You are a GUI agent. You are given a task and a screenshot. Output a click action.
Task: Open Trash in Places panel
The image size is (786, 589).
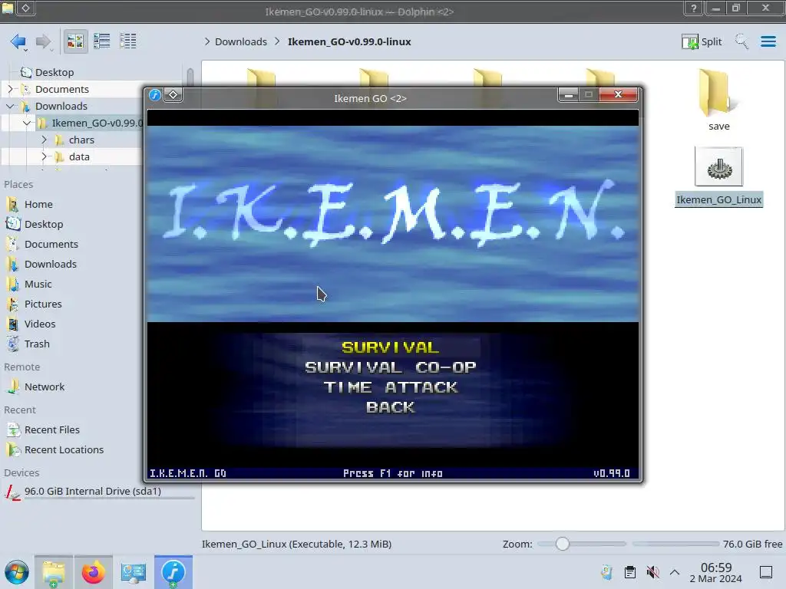click(37, 344)
